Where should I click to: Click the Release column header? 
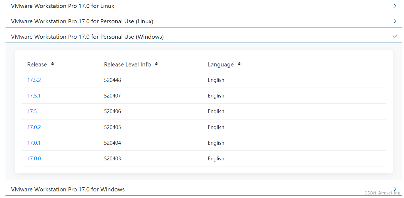pos(37,65)
